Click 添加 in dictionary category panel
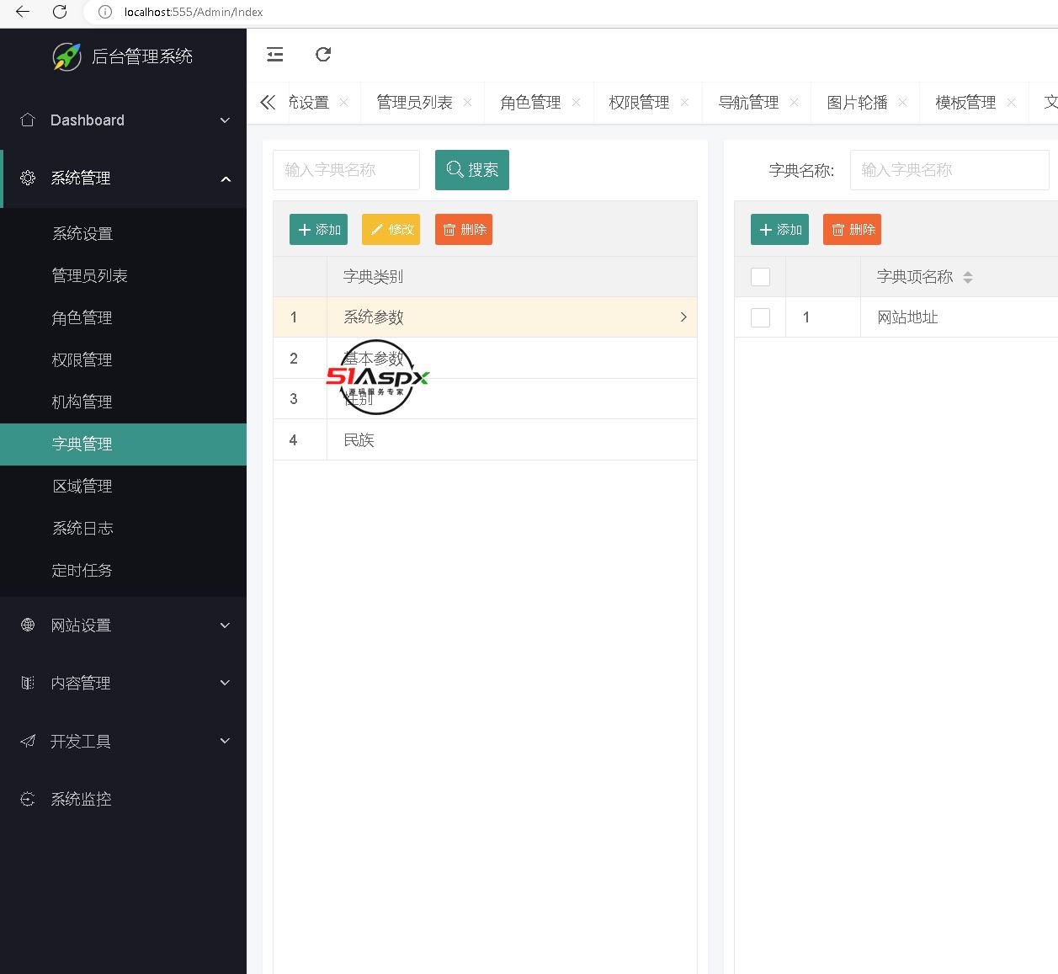Screen dimensions: 1058x974 [x=318, y=229]
